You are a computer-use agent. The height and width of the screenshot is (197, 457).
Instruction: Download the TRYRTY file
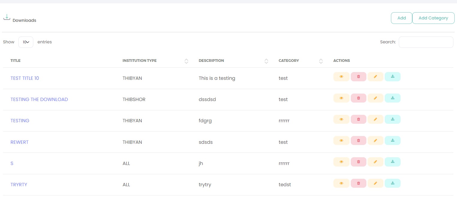392,183
